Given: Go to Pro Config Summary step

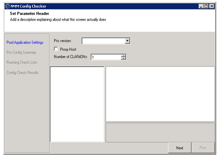Looking at the screenshot, I should [21, 52].
